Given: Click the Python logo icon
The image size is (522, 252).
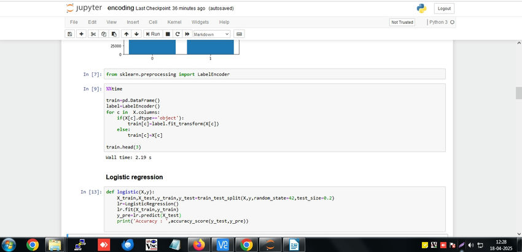Looking at the screenshot, I should [x=421, y=9].
